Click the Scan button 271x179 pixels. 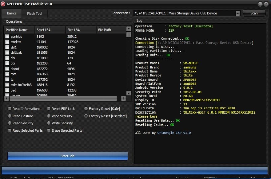click(254, 13)
